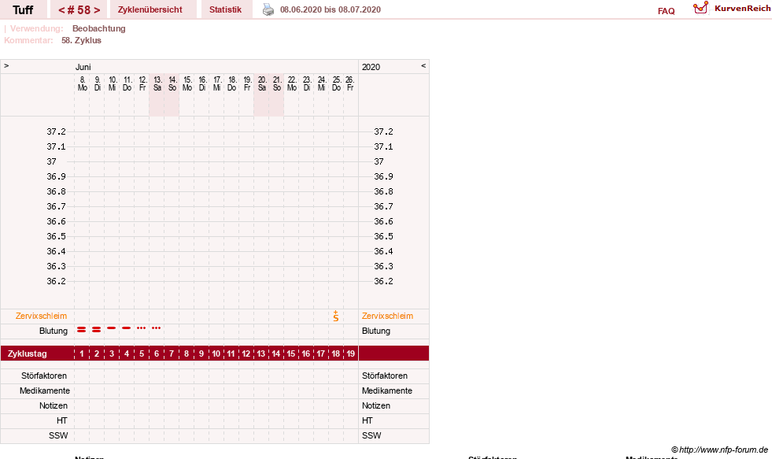Image resolution: width=772 pixels, height=459 pixels.
Task: Click date header 13. Sa
Action: [157, 83]
